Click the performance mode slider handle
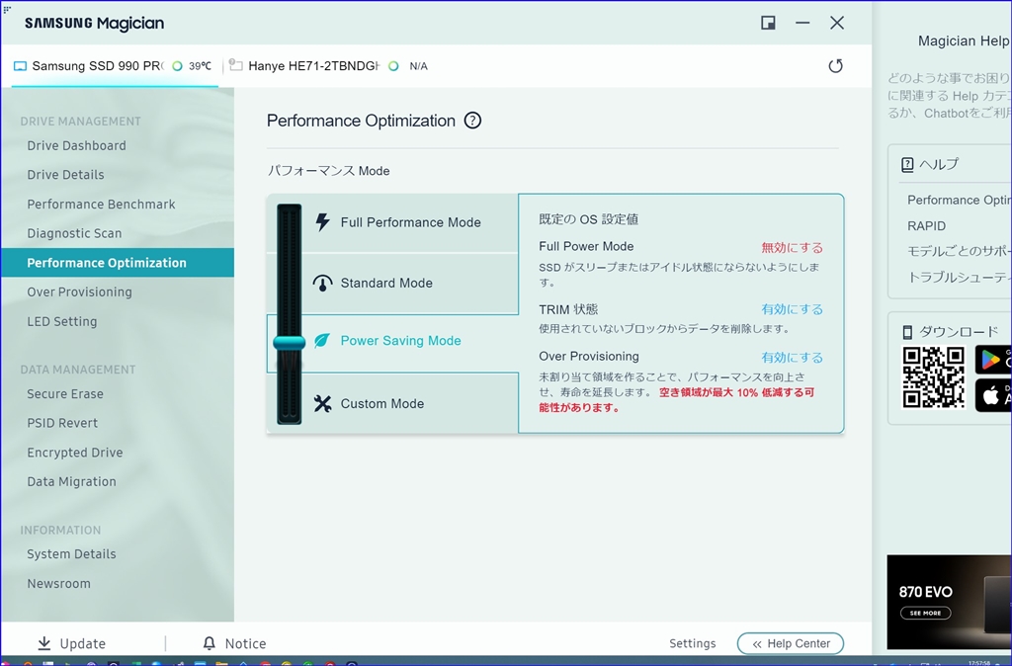The width and height of the screenshot is (1012, 666). 290,343
